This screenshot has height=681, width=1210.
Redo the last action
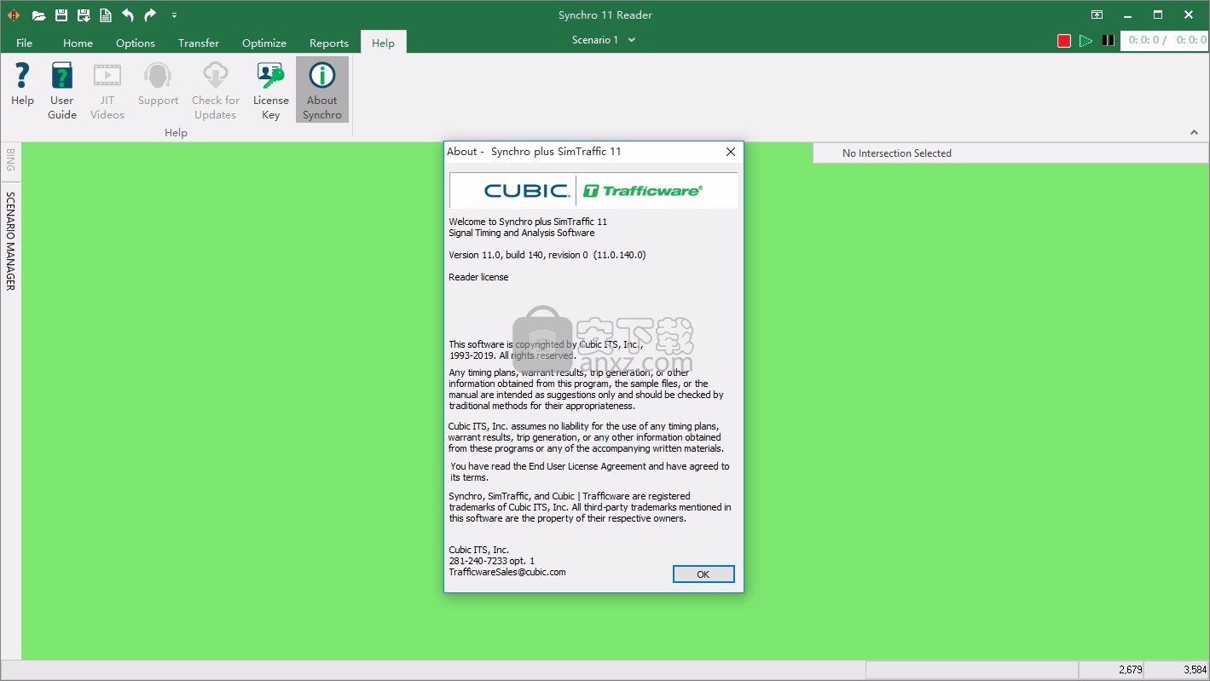pos(150,15)
